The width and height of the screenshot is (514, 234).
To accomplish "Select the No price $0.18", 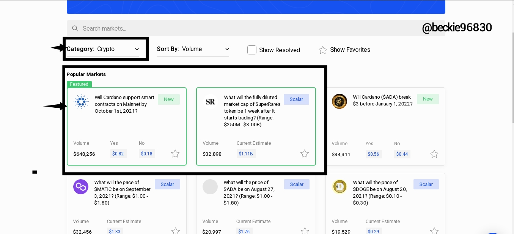I will 146,154.
